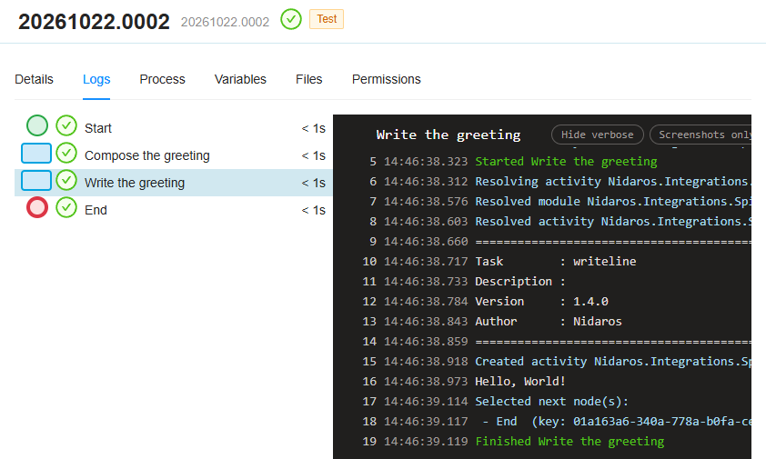
Task: Click log line Finished Write the greeting
Action: [x=569, y=442]
